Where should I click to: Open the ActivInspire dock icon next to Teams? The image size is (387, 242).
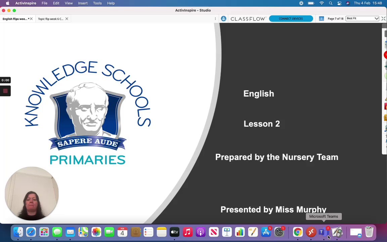(x=337, y=232)
